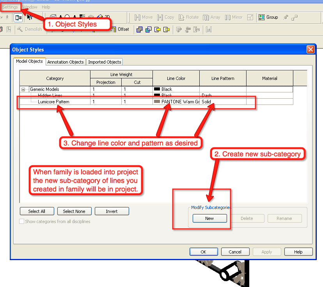Click the Delete subcategory button
323x287 pixels.
(x=247, y=218)
